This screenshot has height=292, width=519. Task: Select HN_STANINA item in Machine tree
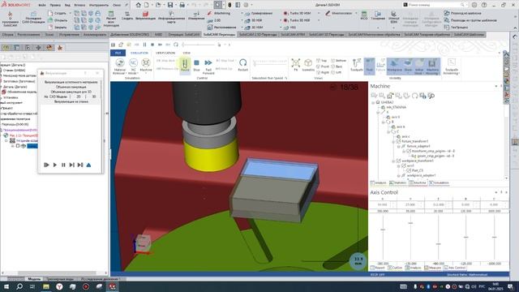pyautogui.click(x=396, y=107)
